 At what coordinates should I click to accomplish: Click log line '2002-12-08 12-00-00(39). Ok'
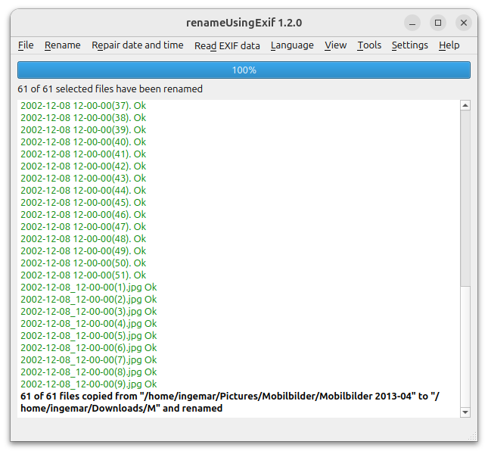[x=83, y=130]
